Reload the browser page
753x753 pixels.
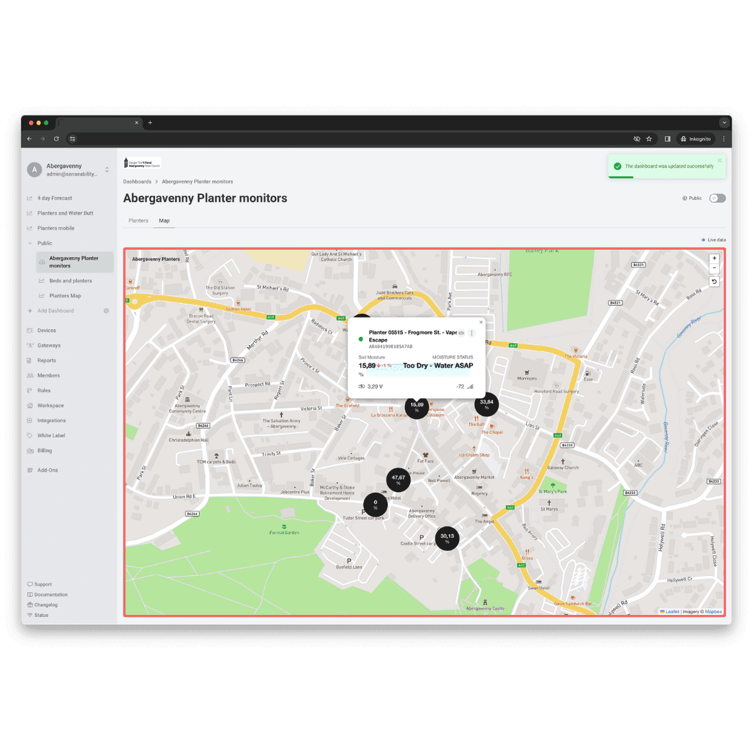[x=56, y=139]
